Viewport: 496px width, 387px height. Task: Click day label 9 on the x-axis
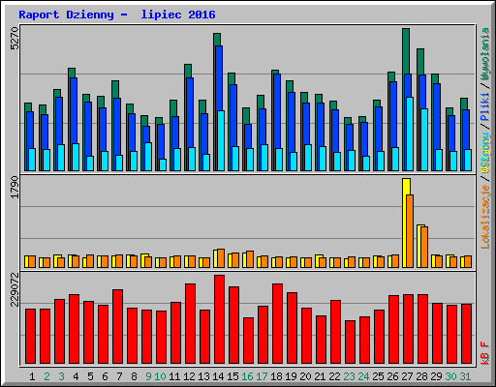click(x=148, y=376)
